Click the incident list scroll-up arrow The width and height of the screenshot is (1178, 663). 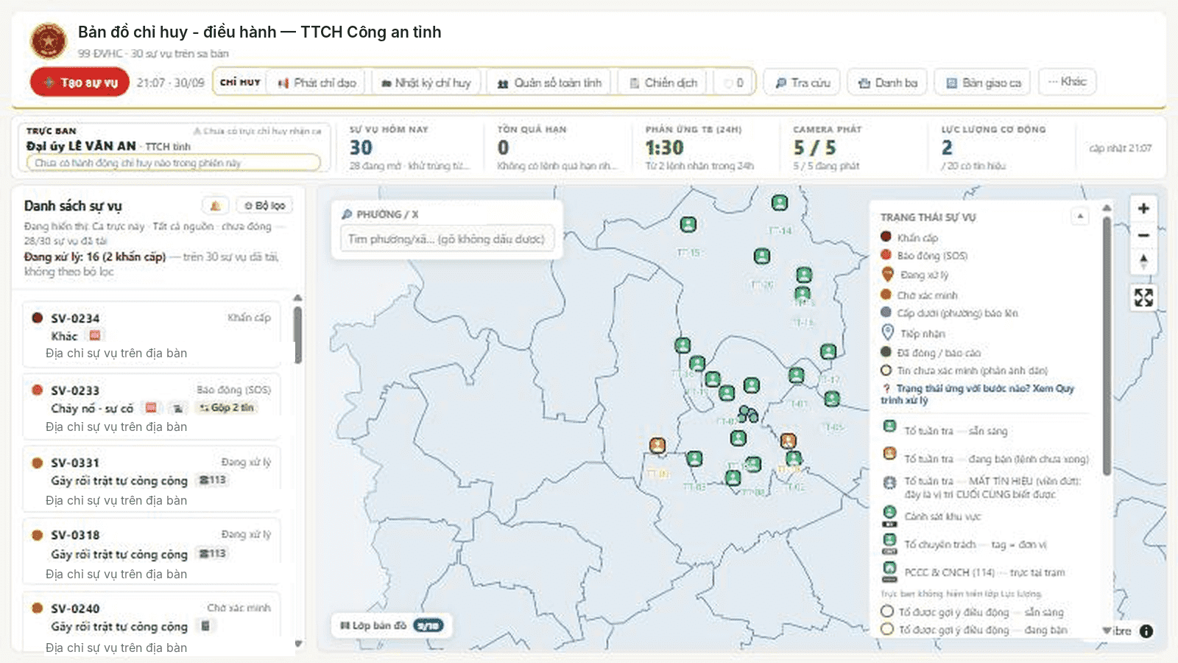tap(298, 298)
